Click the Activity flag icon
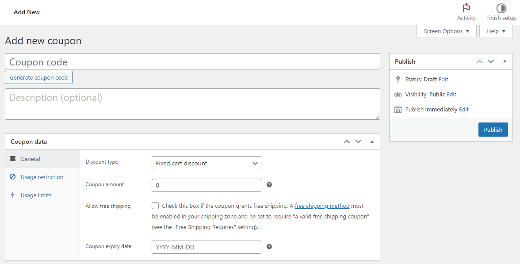 (x=466, y=7)
